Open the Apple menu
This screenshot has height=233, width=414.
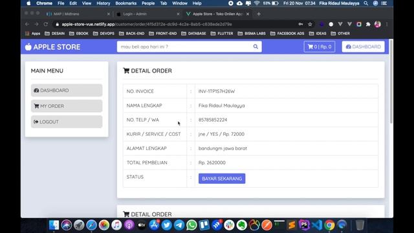28,3
